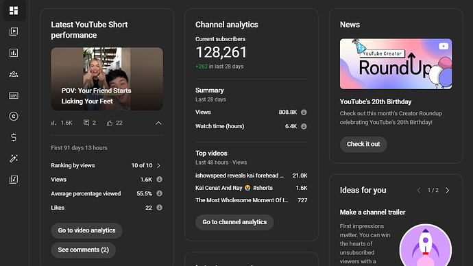
Task: Click Go to video analytics button
Action: tap(86, 230)
